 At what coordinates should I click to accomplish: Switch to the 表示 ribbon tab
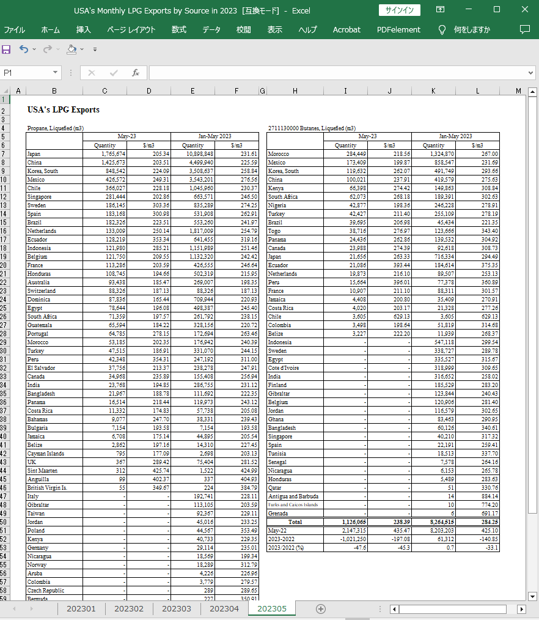274,30
